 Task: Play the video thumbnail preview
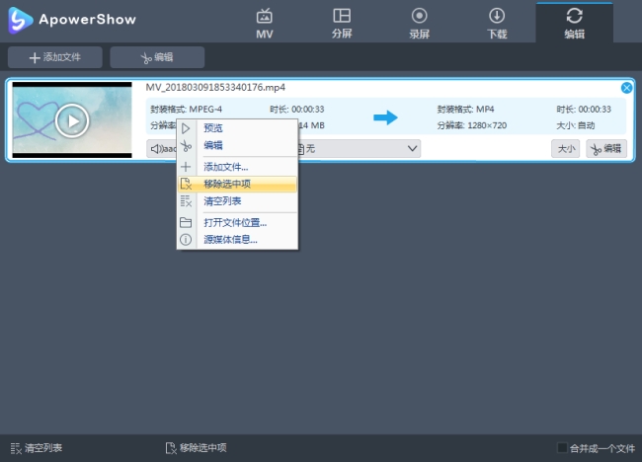(71, 120)
